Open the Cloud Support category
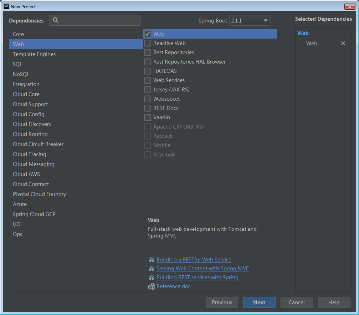The image size is (359, 315). click(76, 104)
